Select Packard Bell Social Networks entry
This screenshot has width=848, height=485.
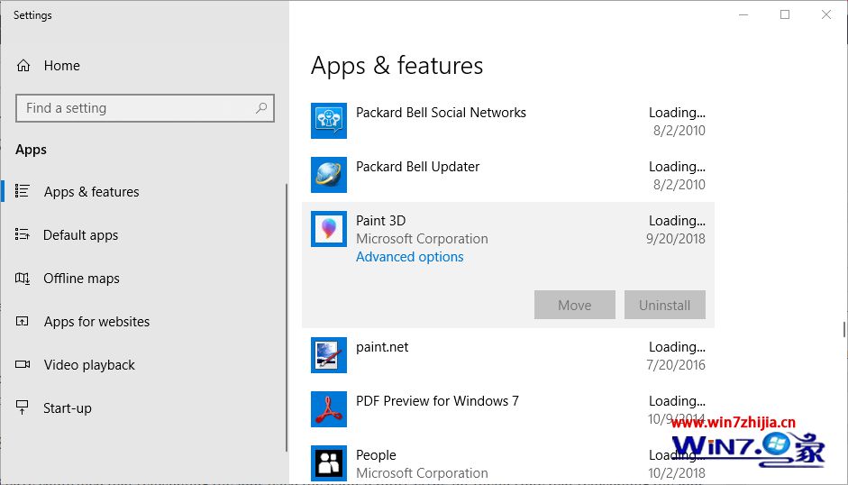click(x=508, y=121)
